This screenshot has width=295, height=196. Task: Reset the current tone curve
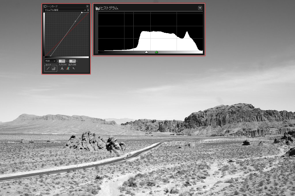(62, 68)
